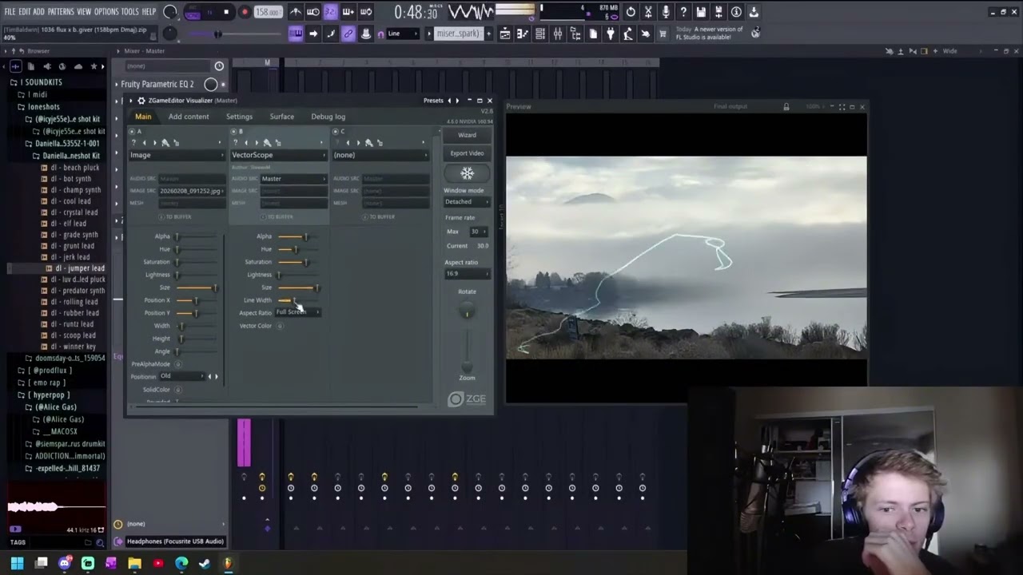Open the playlist view icon
1023x575 pixels.
505,34
